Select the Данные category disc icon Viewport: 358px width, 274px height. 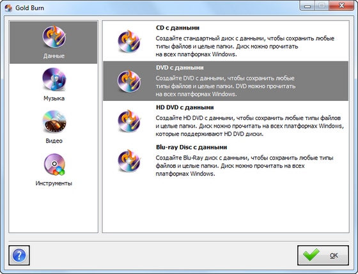[x=54, y=37]
